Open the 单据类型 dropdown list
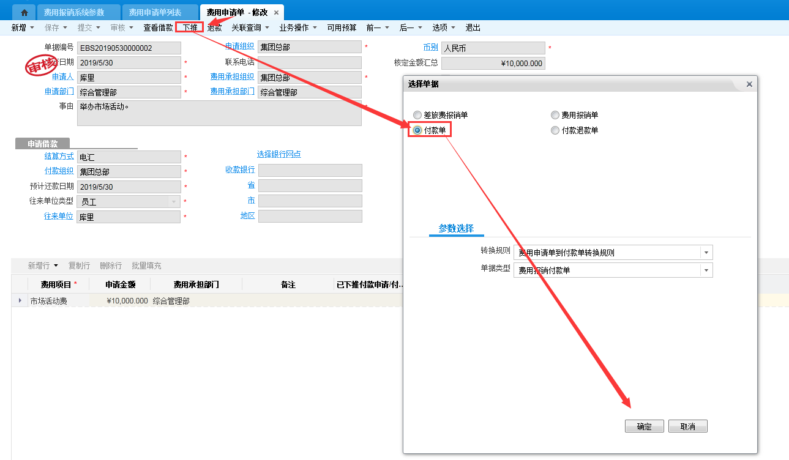This screenshot has width=789, height=460. (706, 270)
